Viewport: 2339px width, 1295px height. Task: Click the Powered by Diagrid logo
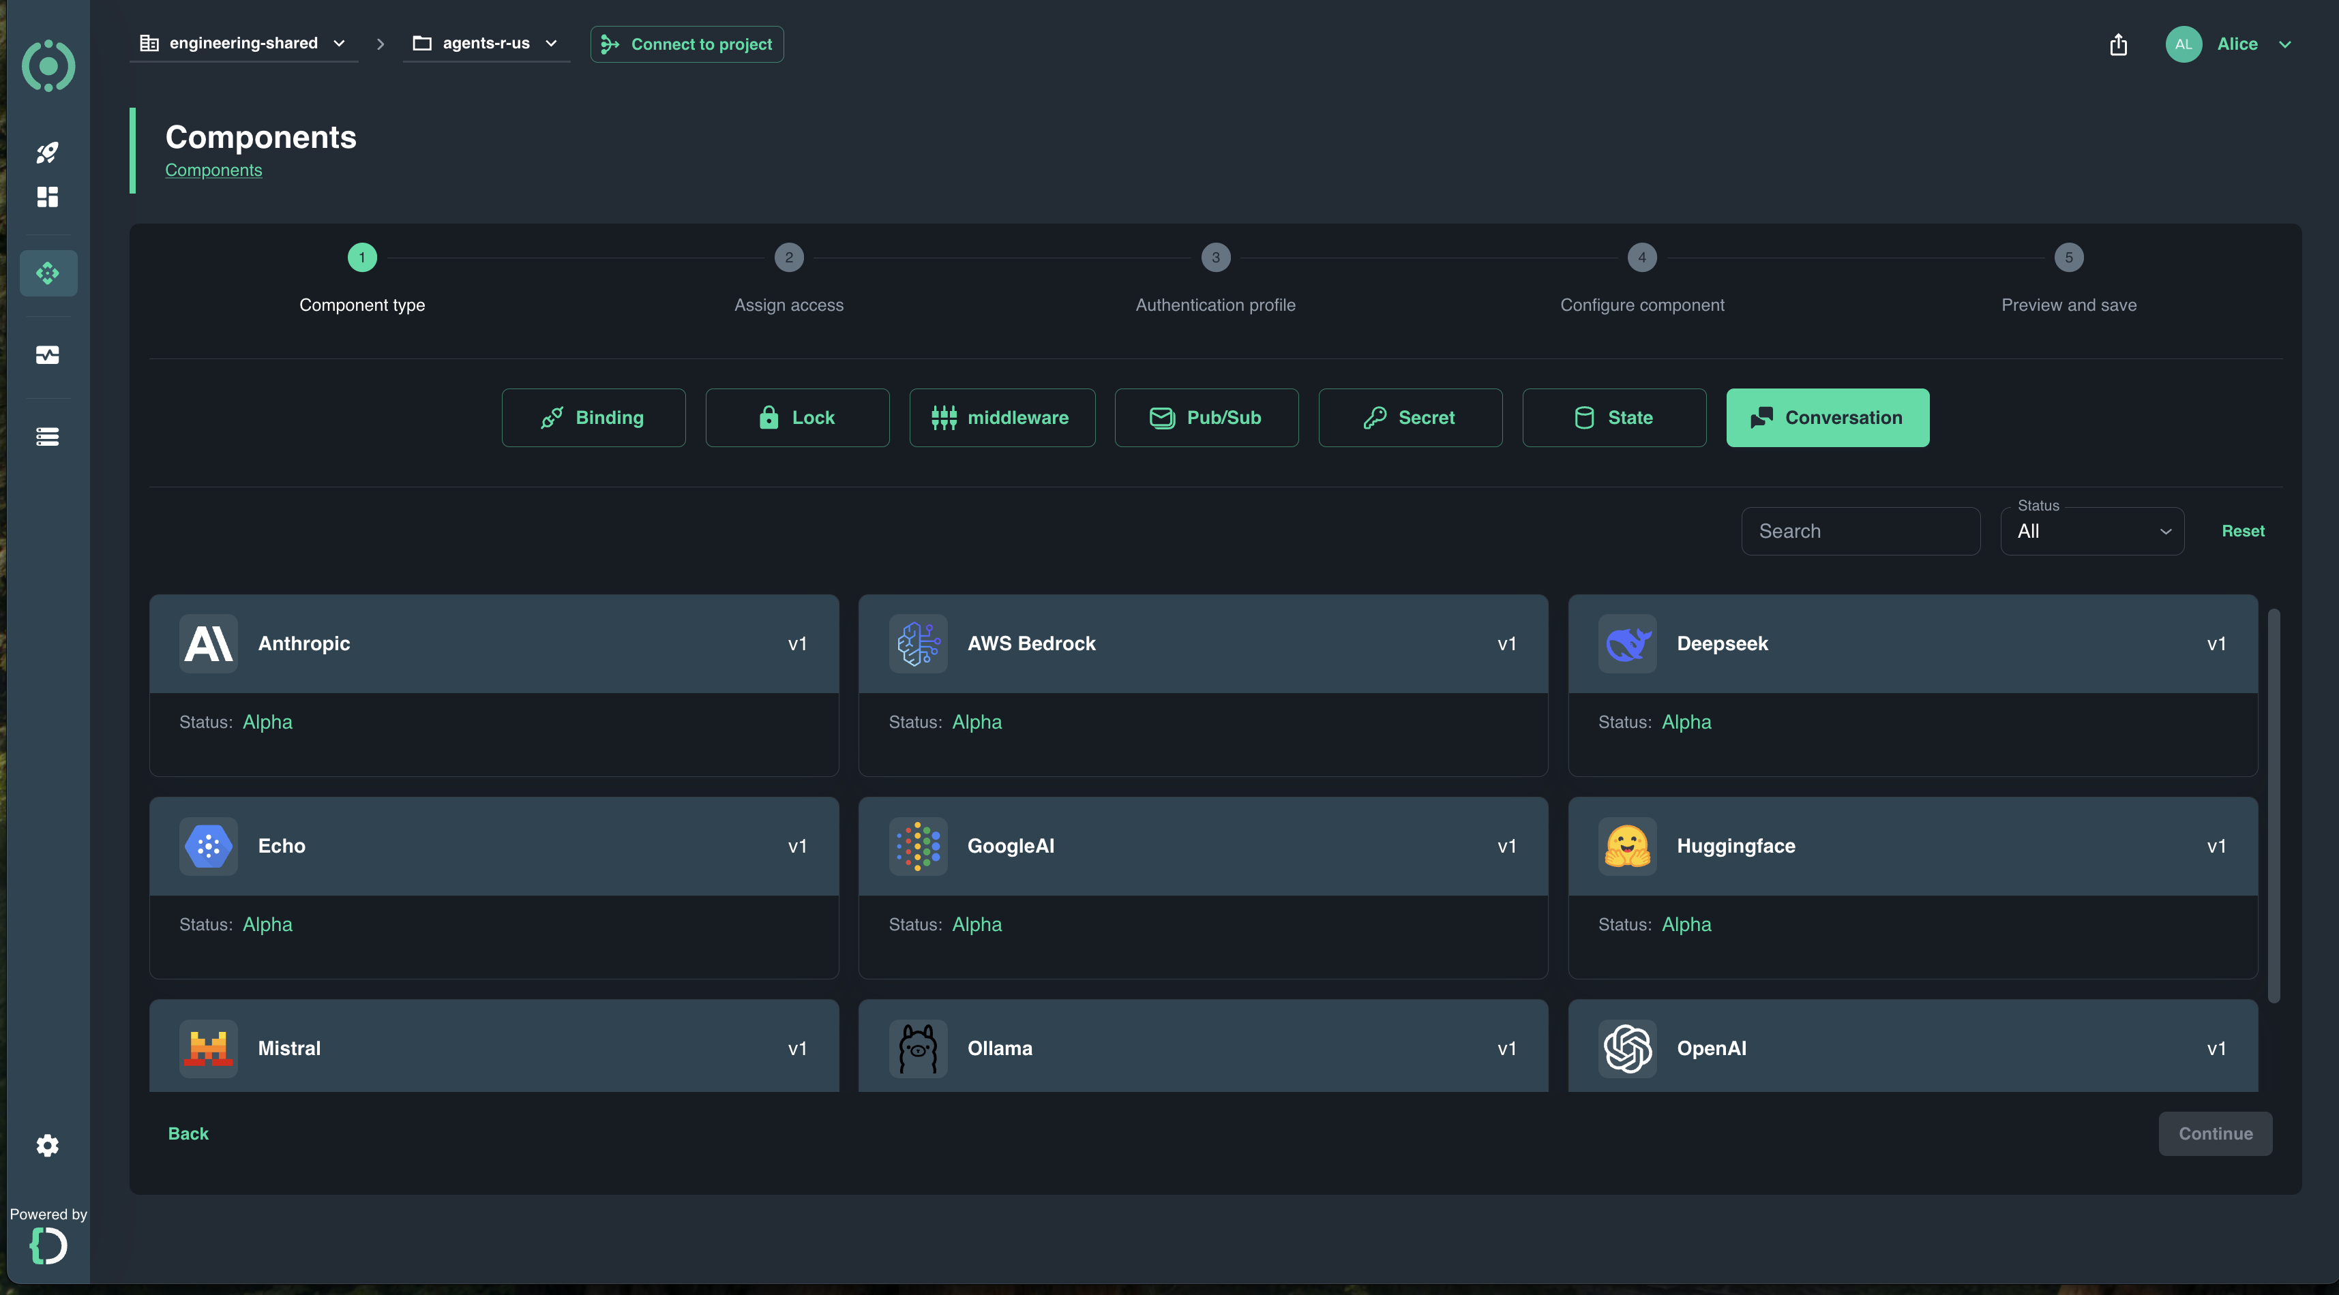[x=48, y=1245]
